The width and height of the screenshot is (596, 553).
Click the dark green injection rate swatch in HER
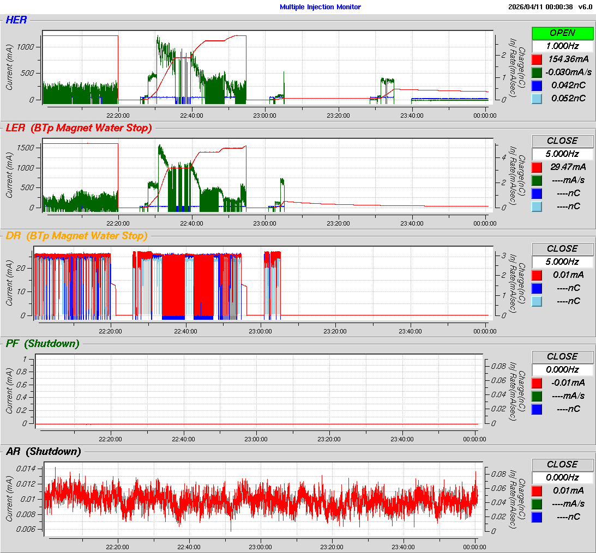click(537, 72)
